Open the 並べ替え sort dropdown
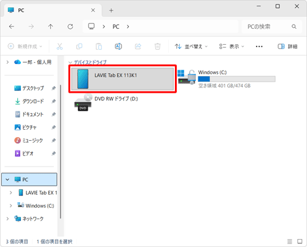The height and width of the screenshot is (247, 307). click(191, 47)
